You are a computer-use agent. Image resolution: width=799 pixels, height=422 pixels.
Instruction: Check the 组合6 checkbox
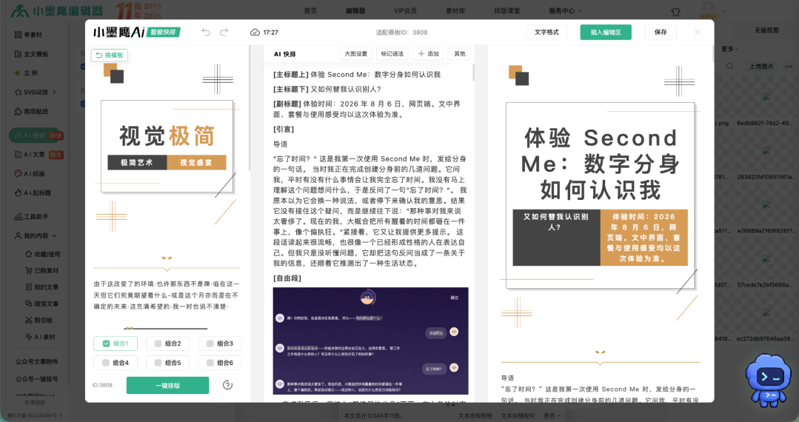210,363
